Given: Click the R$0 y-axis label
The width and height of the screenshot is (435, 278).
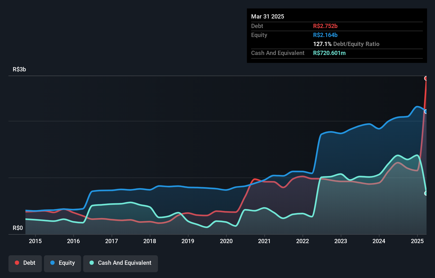Looking at the screenshot, I should (x=18, y=228).
